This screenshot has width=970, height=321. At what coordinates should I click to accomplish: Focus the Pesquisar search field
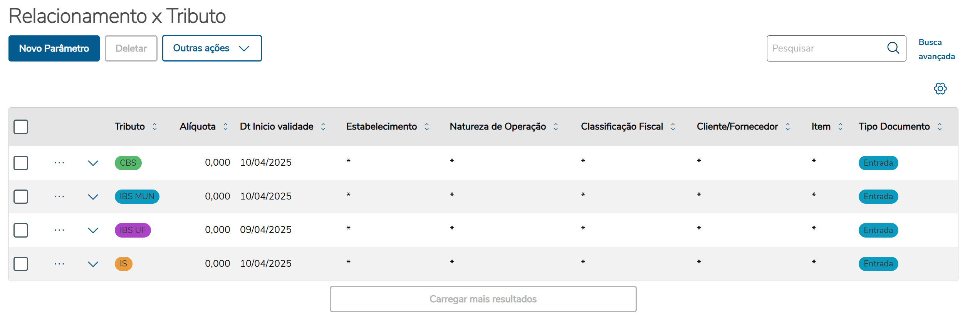coord(824,48)
